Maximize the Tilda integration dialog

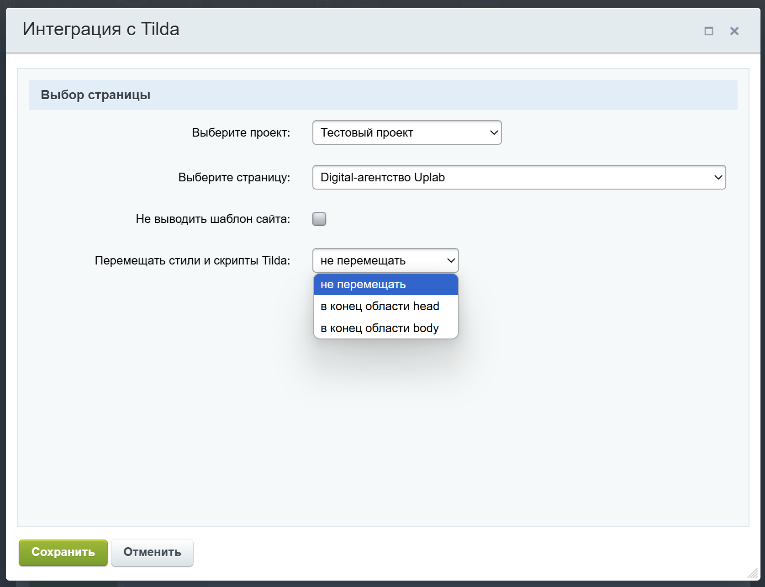[x=708, y=31]
